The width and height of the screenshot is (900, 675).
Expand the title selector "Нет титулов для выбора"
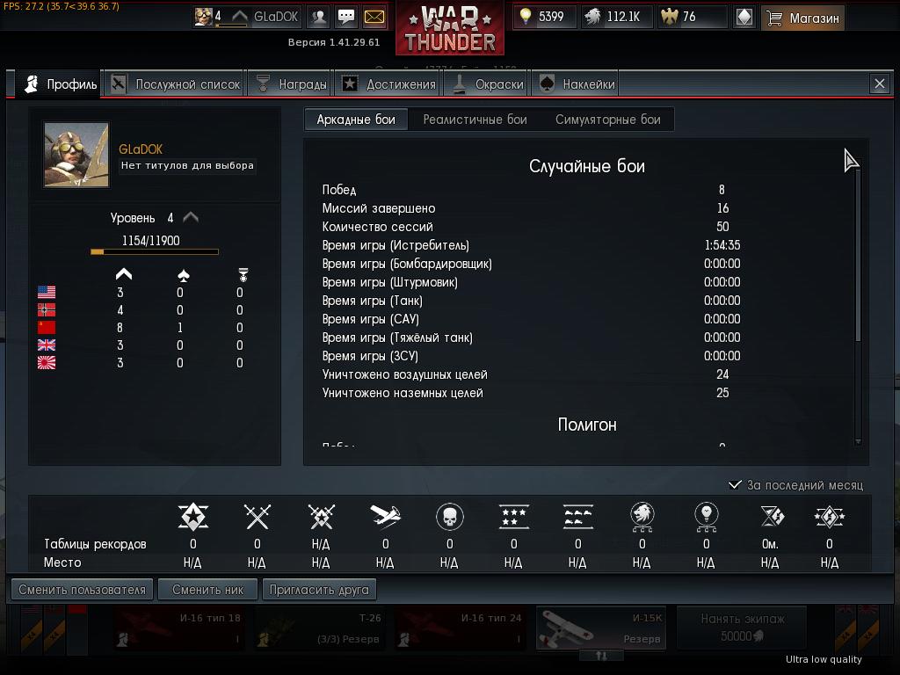[187, 166]
